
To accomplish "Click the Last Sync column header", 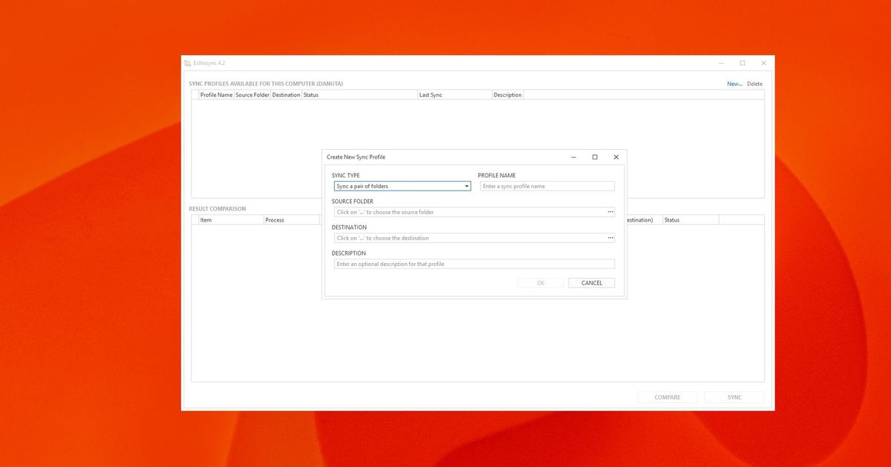I will 431,94.
